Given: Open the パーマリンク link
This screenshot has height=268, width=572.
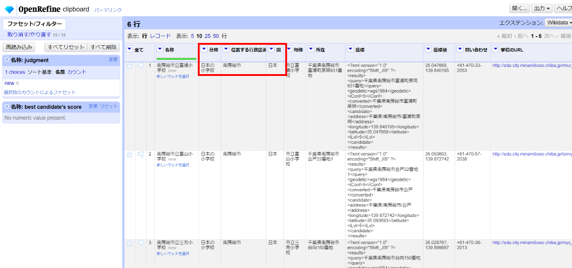Looking at the screenshot, I should (108, 10).
